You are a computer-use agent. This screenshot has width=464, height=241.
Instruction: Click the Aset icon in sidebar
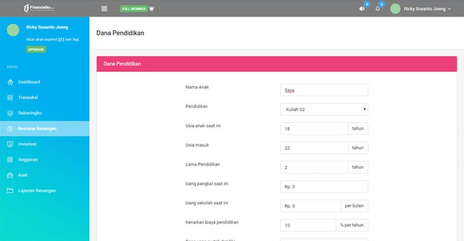[10, 175]
